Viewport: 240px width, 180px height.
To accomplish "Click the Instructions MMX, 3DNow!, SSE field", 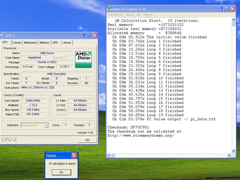I will [57, 87].
